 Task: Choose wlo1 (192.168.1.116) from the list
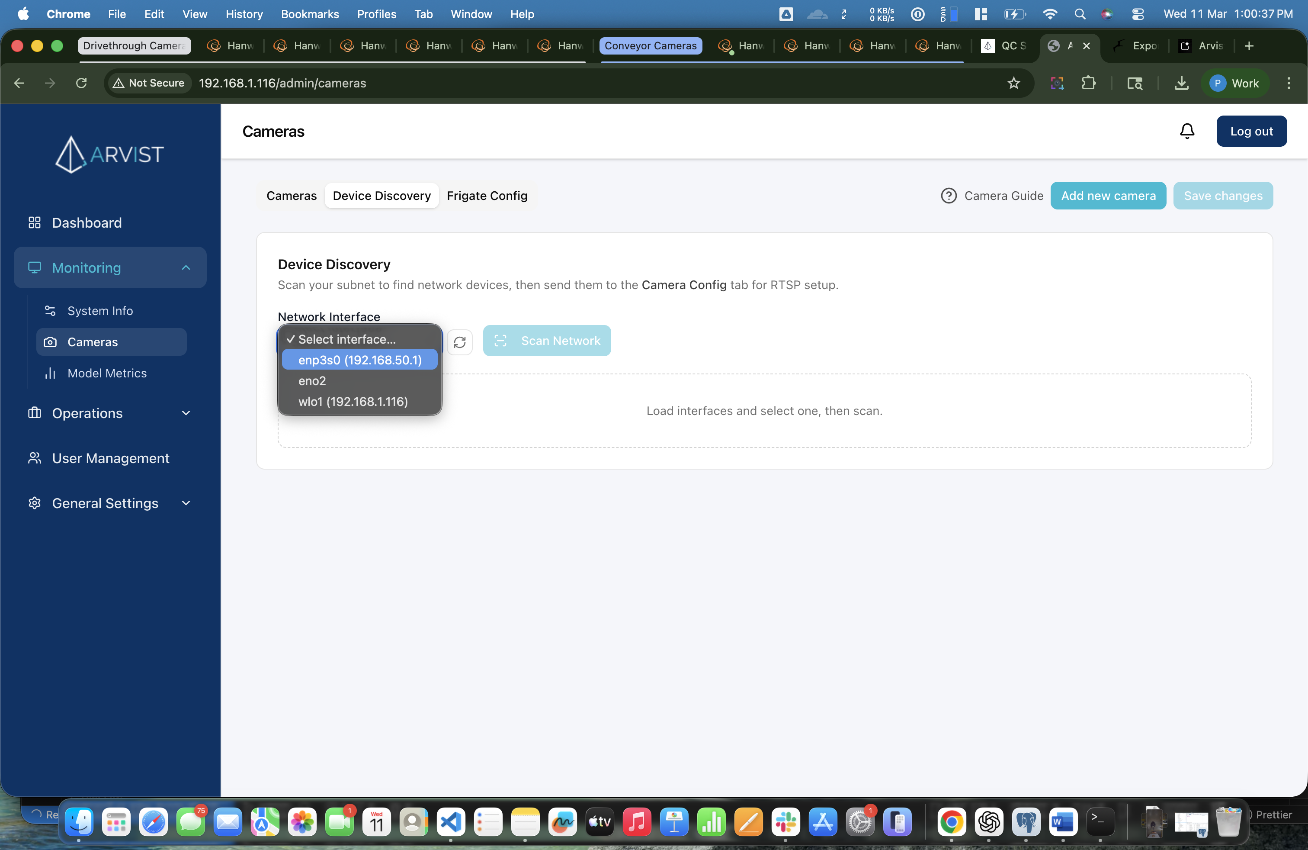[353, 401]
